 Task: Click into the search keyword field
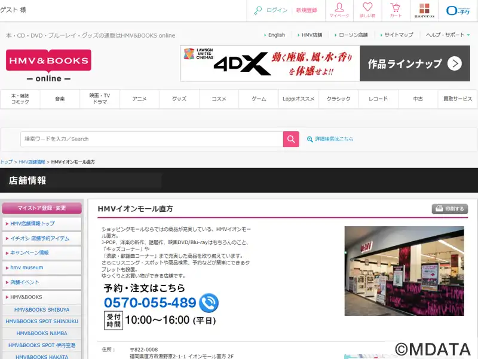[x=151, y=139]
